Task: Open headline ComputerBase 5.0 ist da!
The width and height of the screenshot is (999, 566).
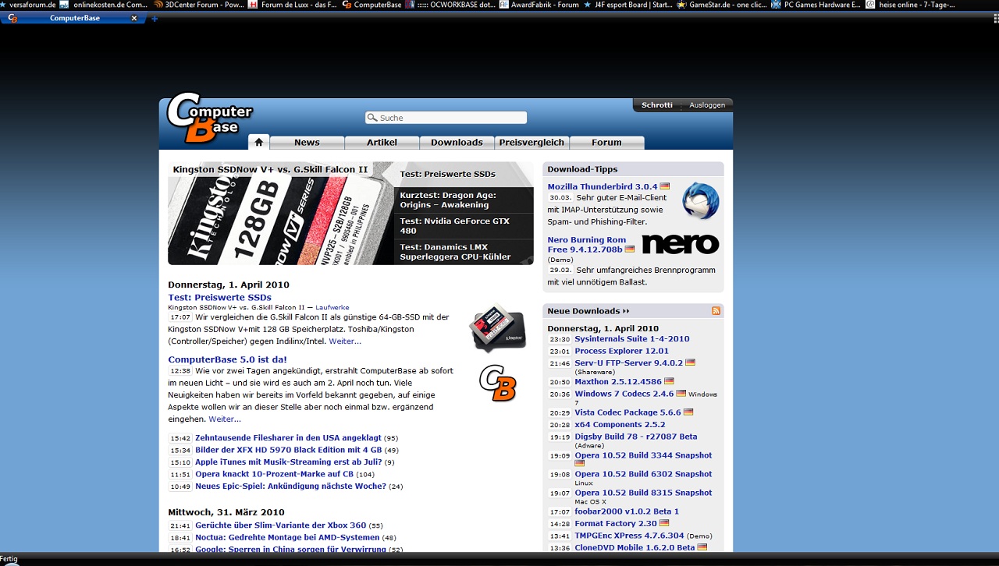Action: (x=227, y=360)
